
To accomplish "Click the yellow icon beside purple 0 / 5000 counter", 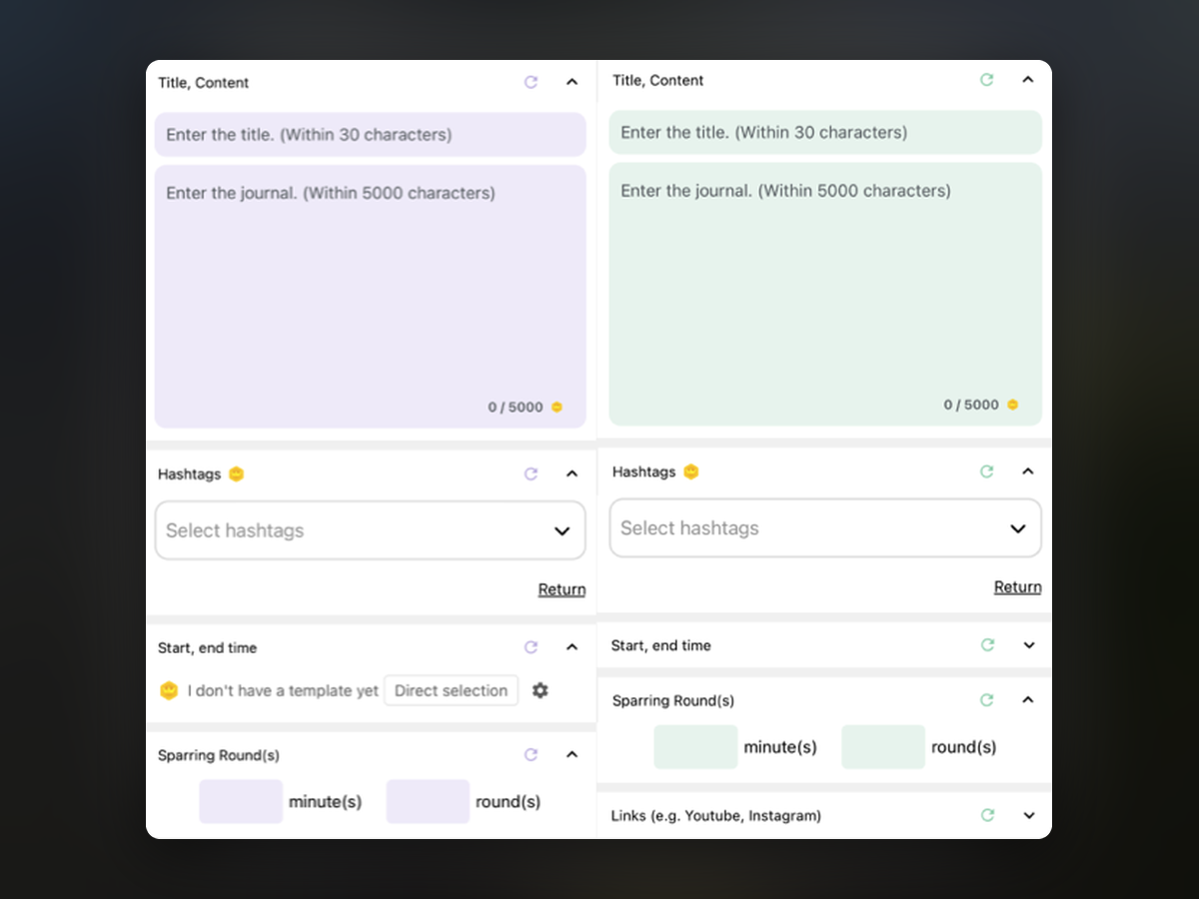I will pos(557,408).
